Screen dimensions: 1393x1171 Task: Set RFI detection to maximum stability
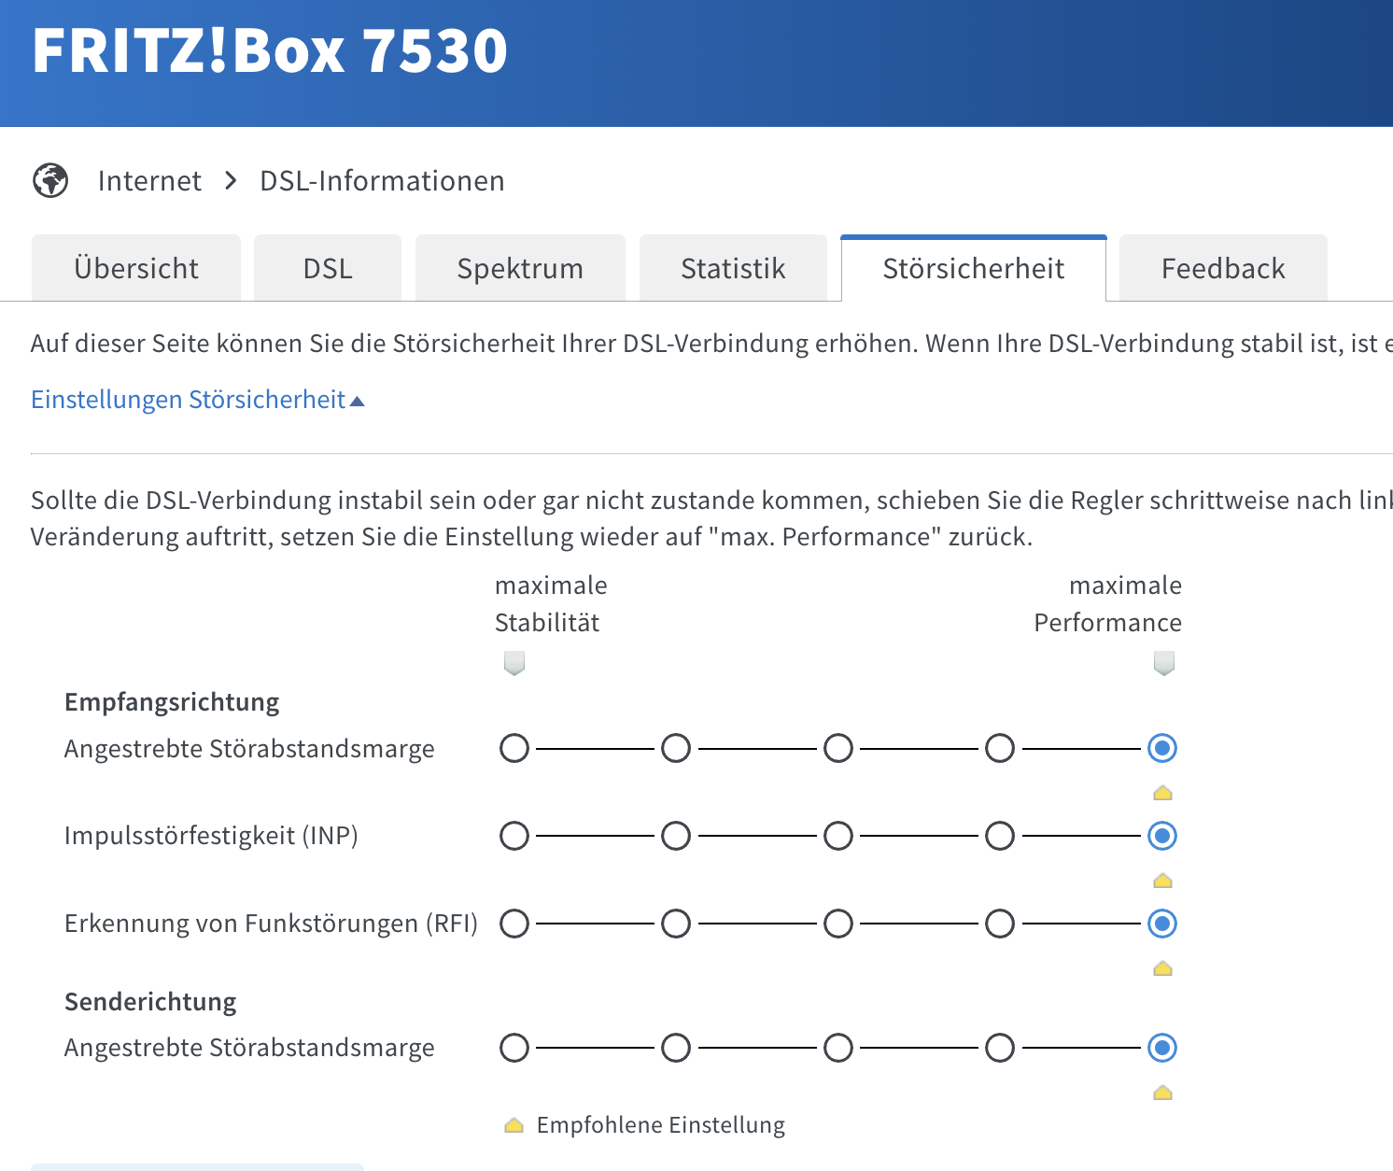514,924
